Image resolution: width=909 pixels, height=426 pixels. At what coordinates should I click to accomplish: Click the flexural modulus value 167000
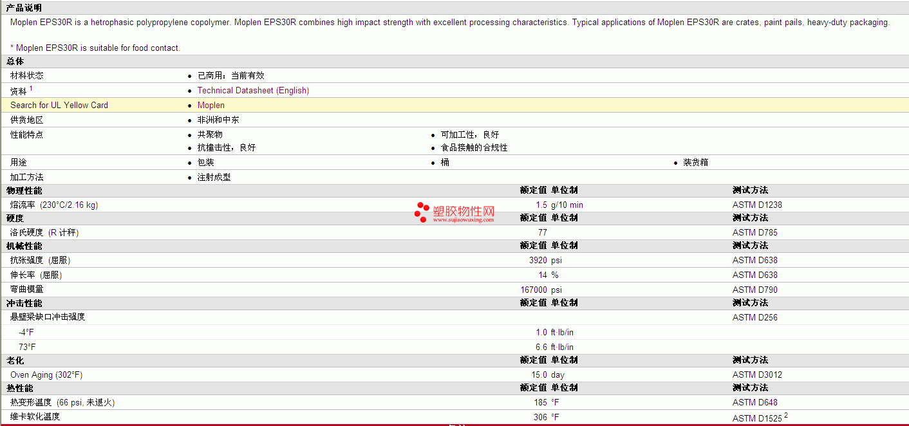click(x=534, y=290)
